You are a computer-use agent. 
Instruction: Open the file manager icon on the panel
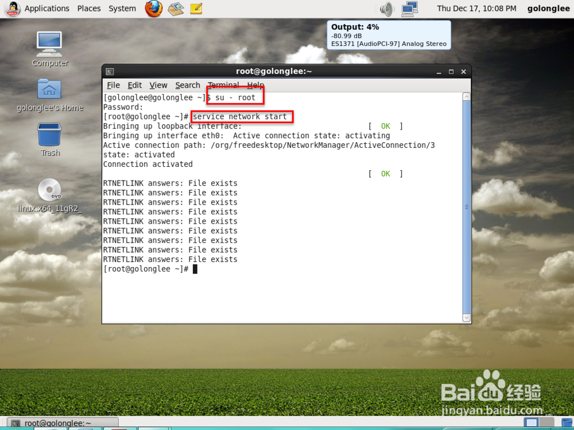(x=175, y=9)
